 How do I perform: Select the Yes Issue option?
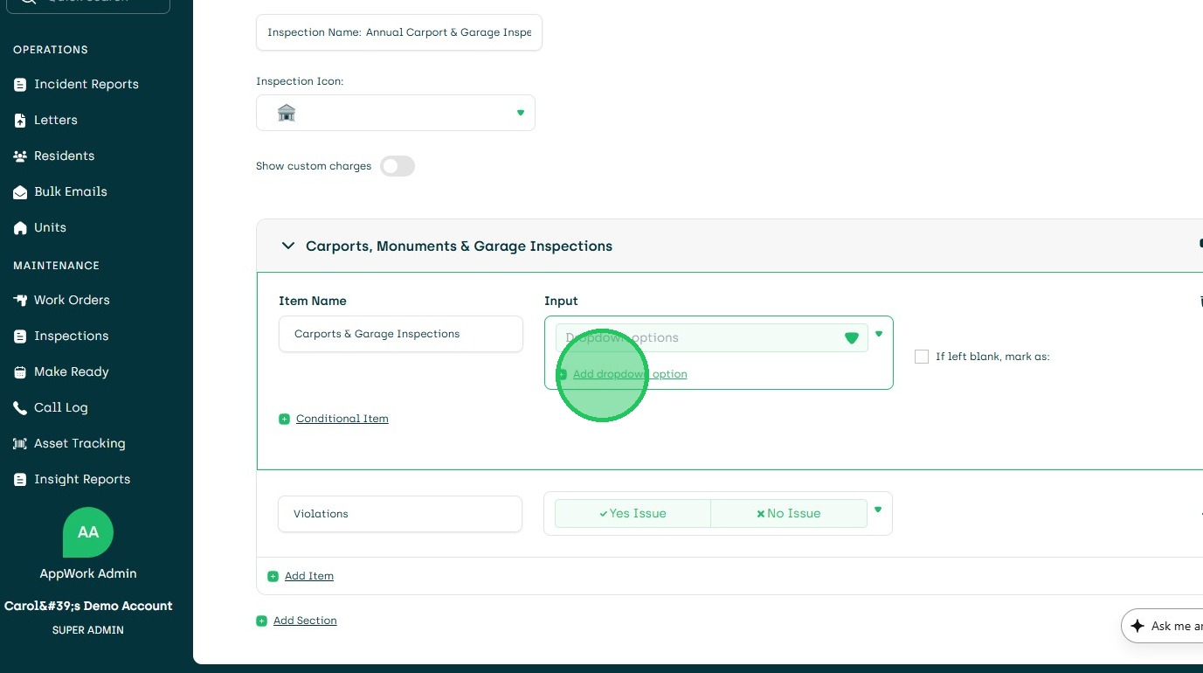click(x=633, y=514)
